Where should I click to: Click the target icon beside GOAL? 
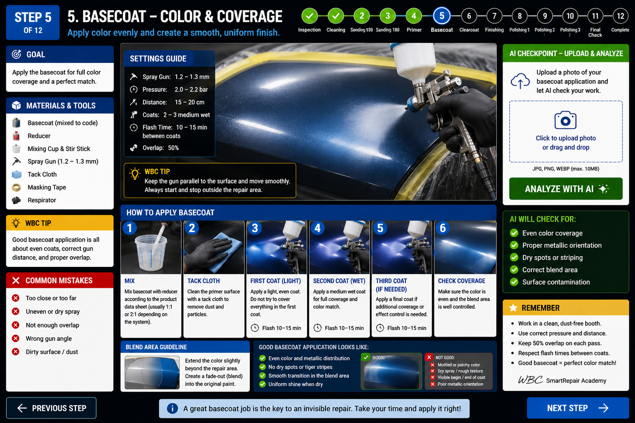pyautogui.click(x=17, y=54)
